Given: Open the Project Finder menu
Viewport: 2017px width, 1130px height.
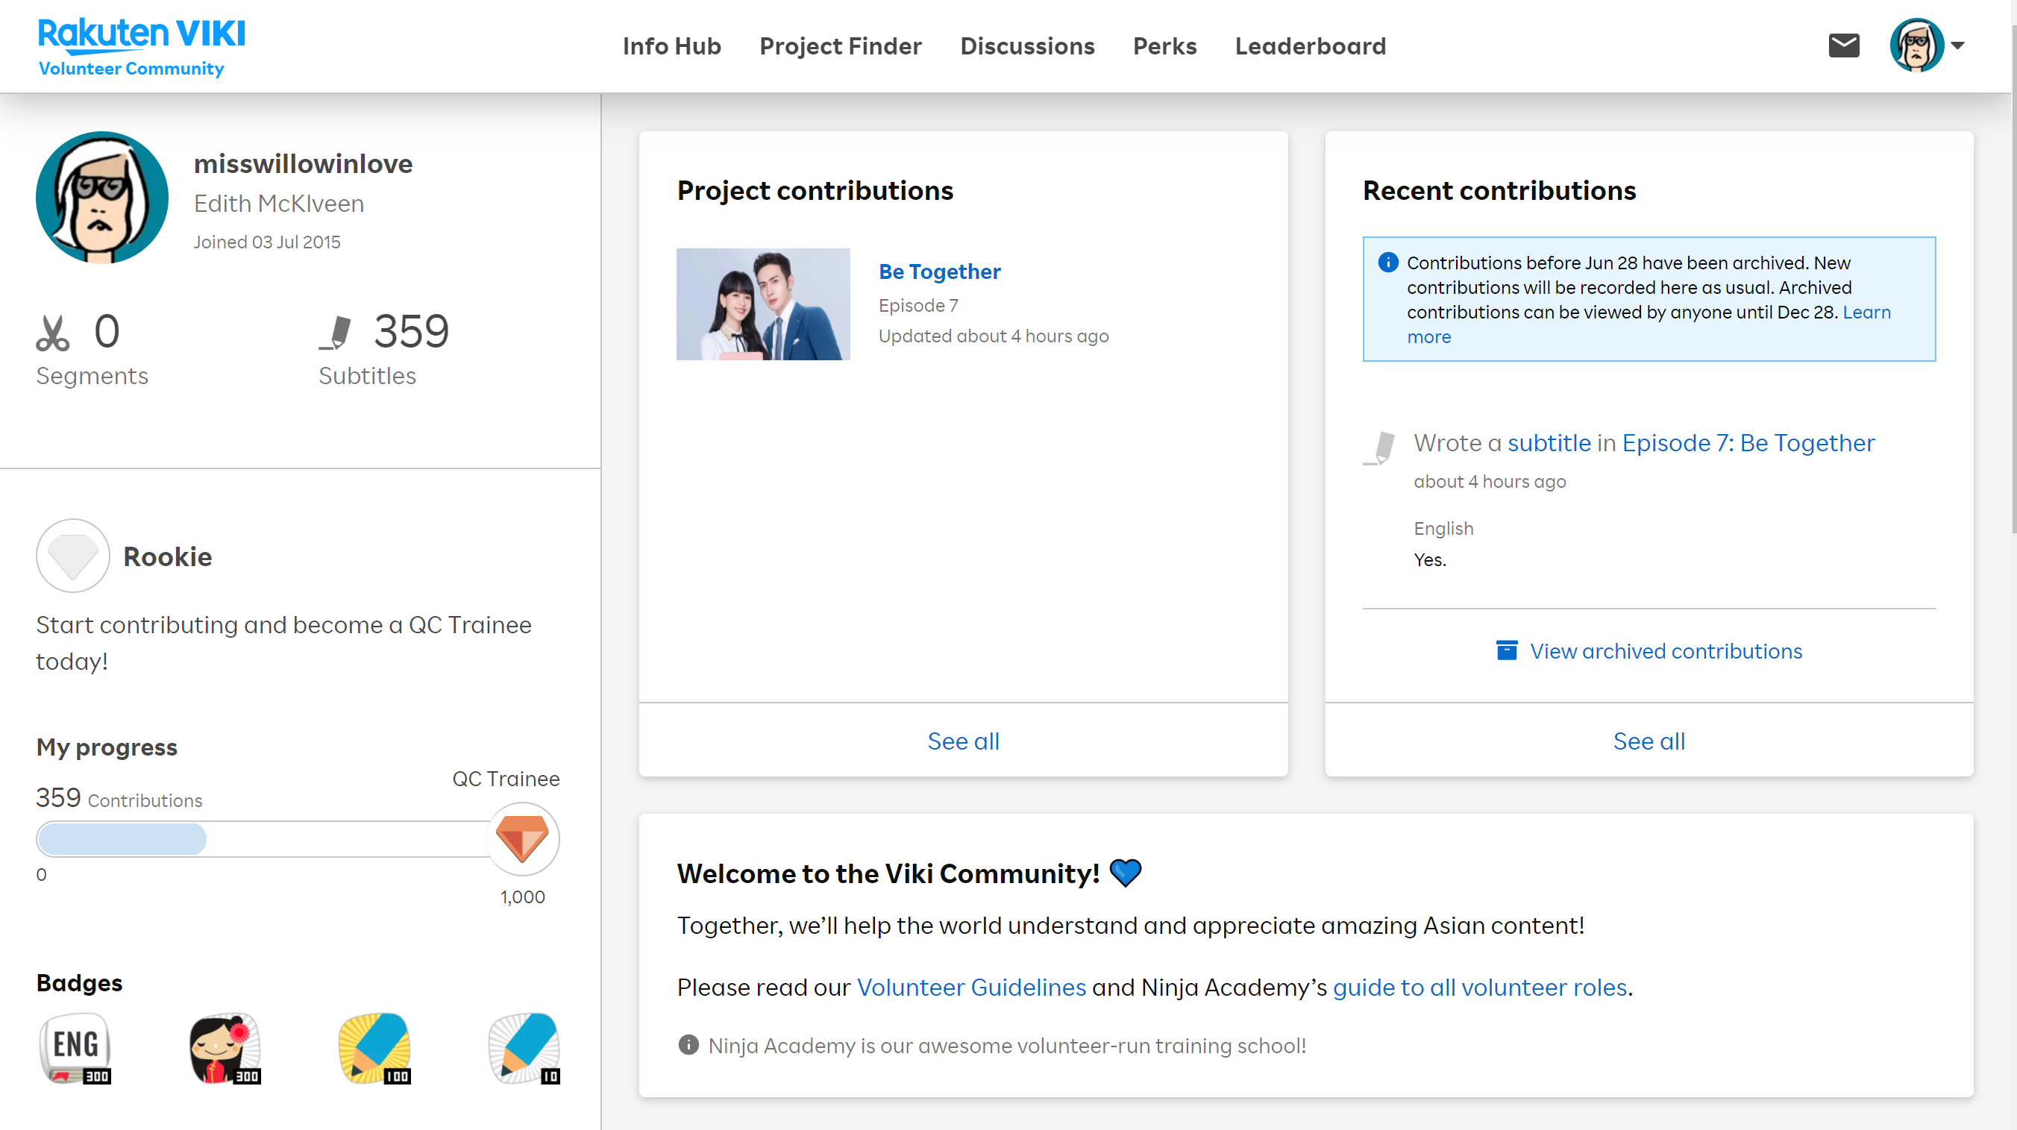Looking at the screenshot, I should [x=840, y=46].
